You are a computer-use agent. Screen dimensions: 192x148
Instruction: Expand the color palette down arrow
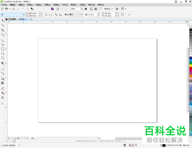(x=190, y=138)
